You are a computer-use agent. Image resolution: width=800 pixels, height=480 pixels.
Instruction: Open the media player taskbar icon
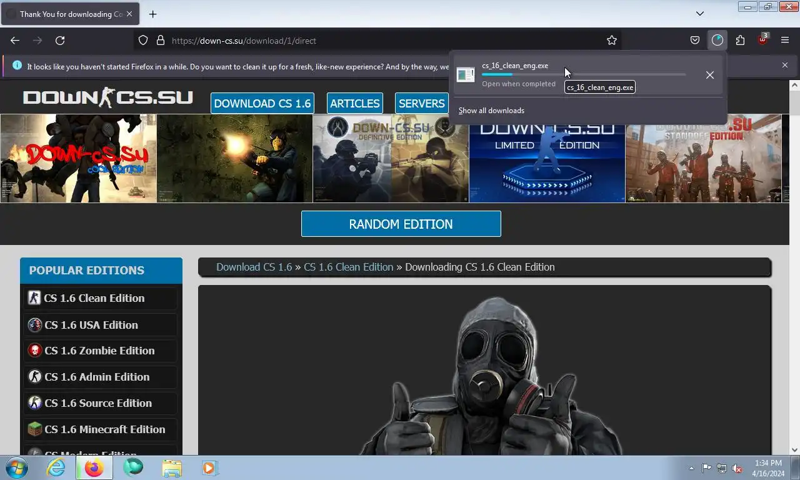pyautogui.click(x=209, y=467)
